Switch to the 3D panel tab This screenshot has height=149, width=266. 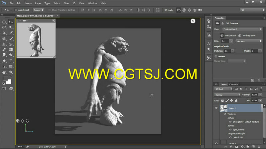click(x=216, y=84)
